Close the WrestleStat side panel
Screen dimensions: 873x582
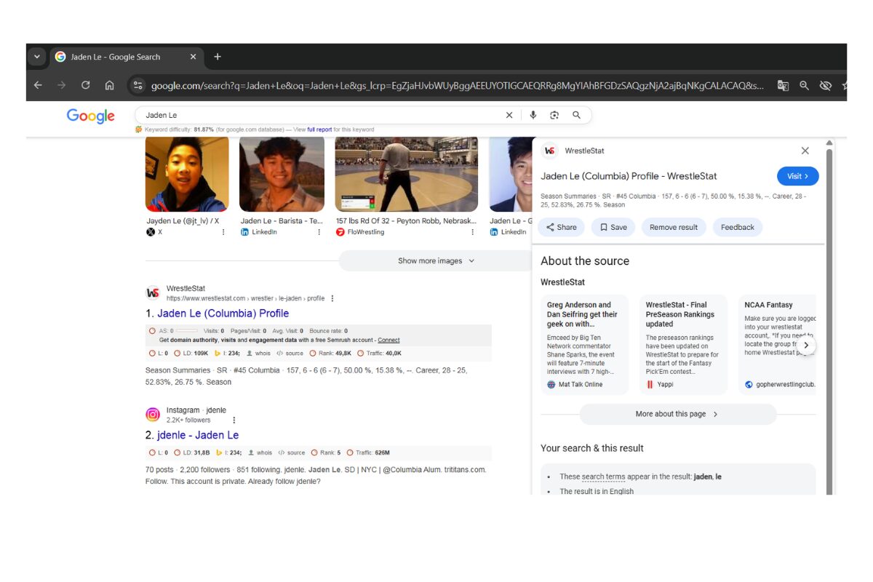click(x=805, y=151)
